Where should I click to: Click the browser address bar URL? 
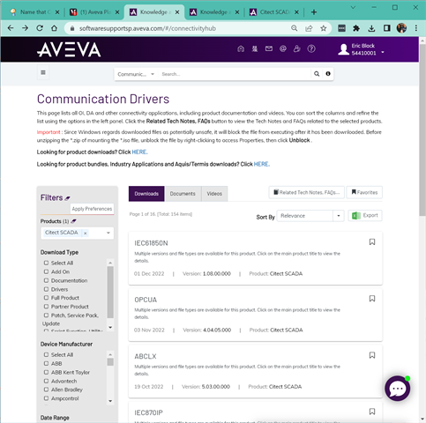point(147,28)
